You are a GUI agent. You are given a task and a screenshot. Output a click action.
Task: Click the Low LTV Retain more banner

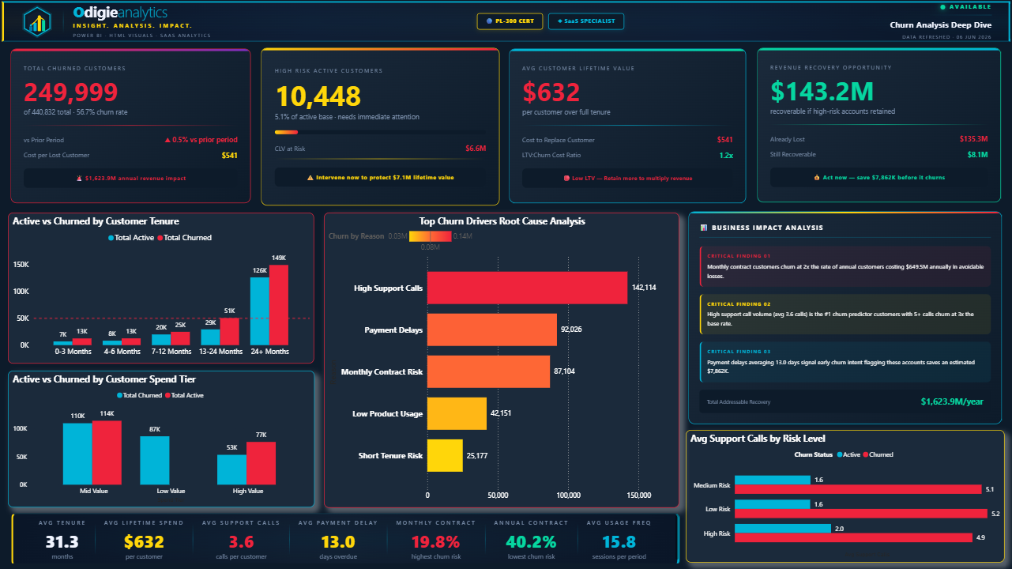pyautogui.click(x=627, y=179)
